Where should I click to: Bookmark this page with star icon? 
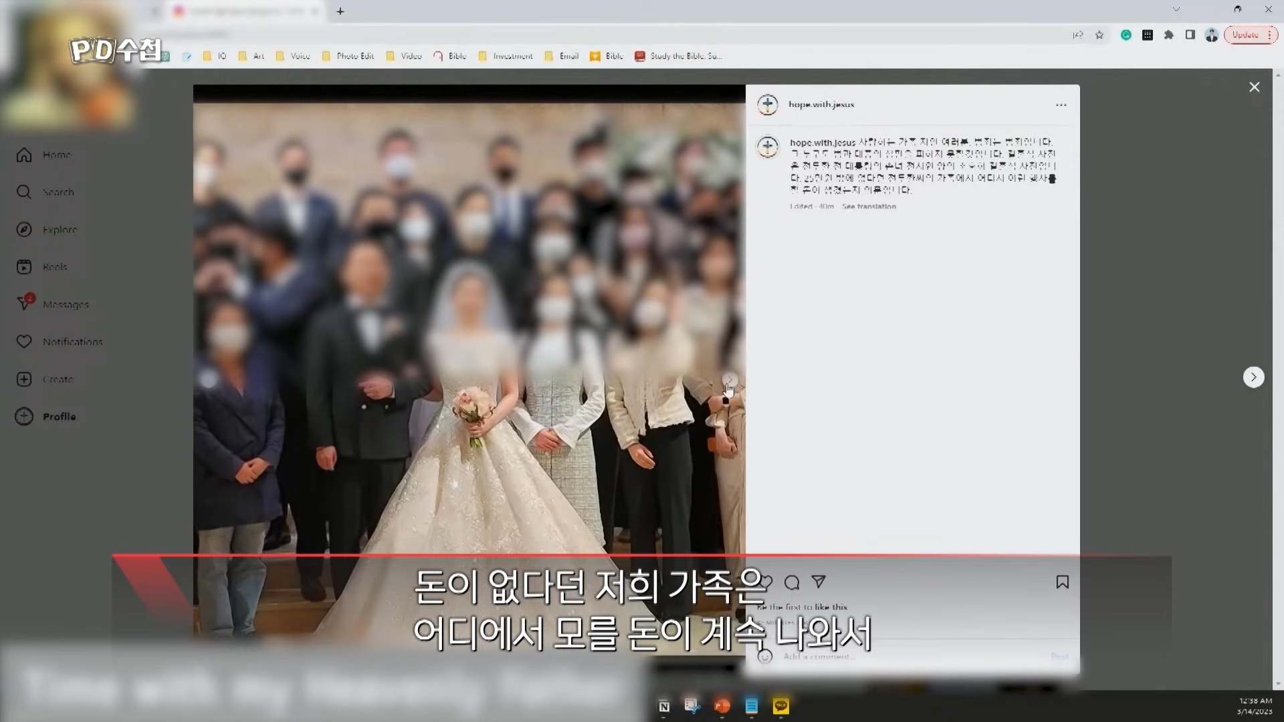tap(1099, 35)
